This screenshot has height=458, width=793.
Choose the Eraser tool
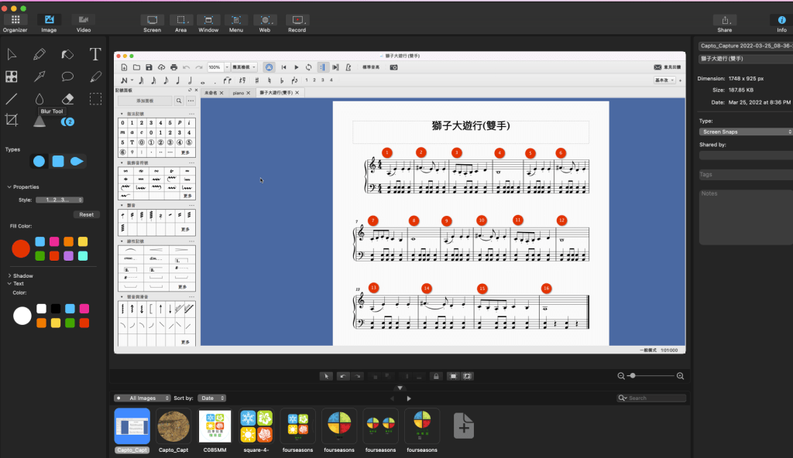tap(67, 98)
